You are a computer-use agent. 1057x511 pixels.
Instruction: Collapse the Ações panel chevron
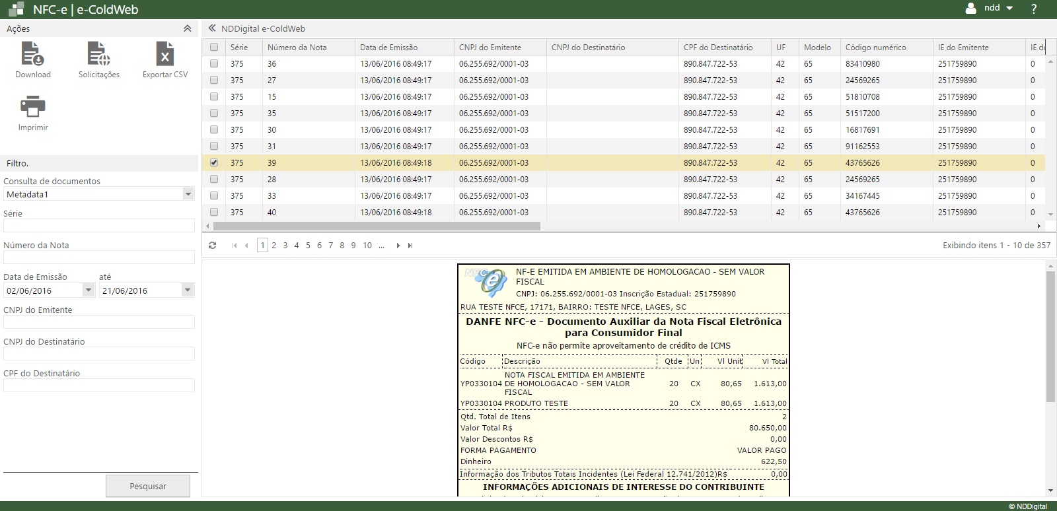[188, 28]
